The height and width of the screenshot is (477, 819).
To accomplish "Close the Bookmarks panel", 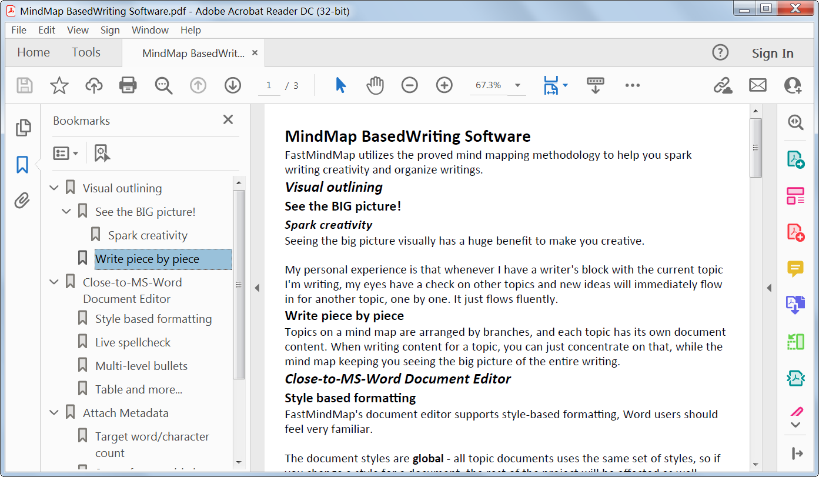I will coord(228,120).
